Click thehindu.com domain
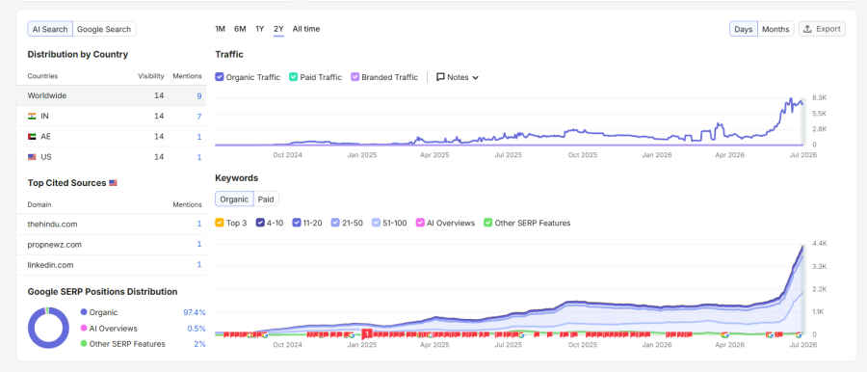Screen dimensions: 867x372 coord(53,225)
